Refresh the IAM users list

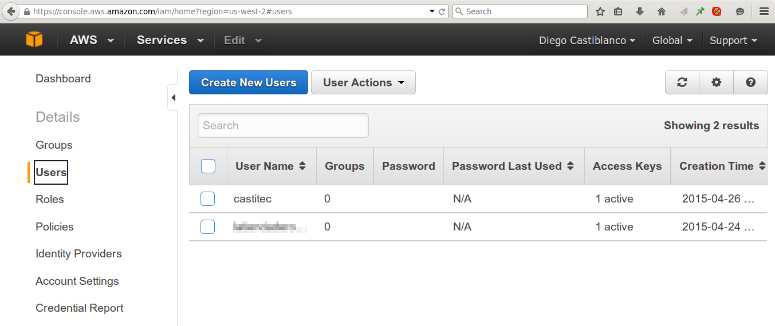(x=682, y=82)
